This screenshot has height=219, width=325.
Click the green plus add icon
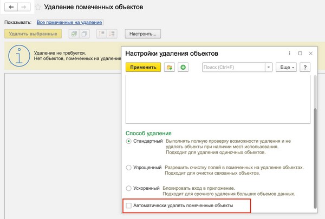[183, 68]
